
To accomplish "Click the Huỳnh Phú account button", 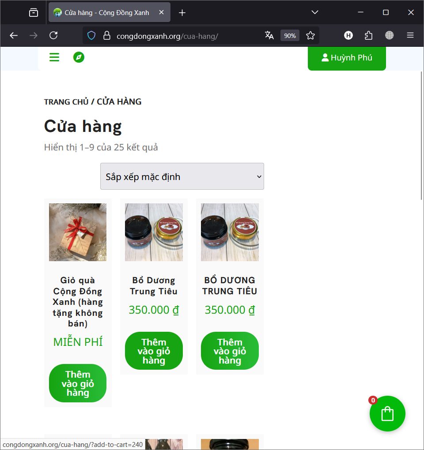I will click(347, 58).
